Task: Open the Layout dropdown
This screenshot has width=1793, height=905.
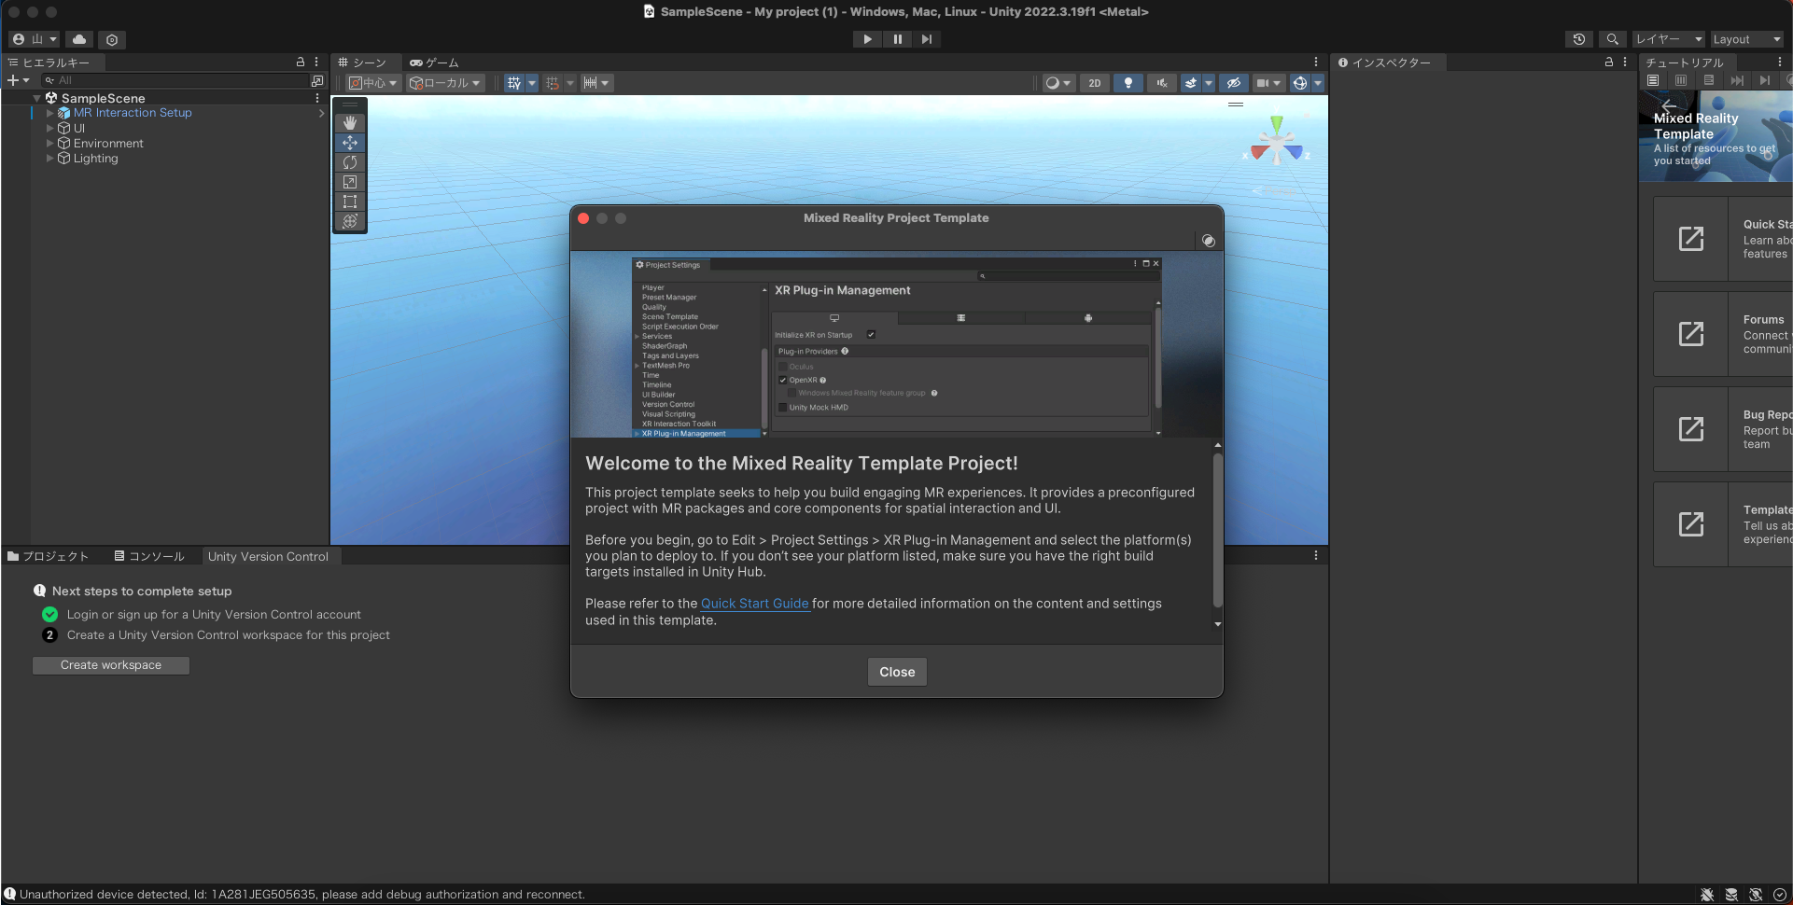Action: click(1746, 39)
